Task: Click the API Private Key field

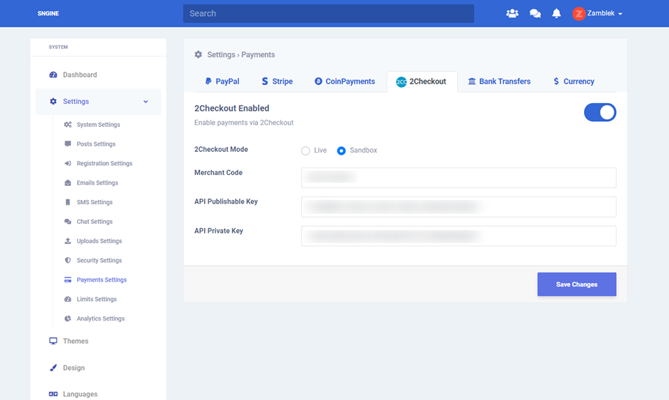Action: (x=459, y=236)
